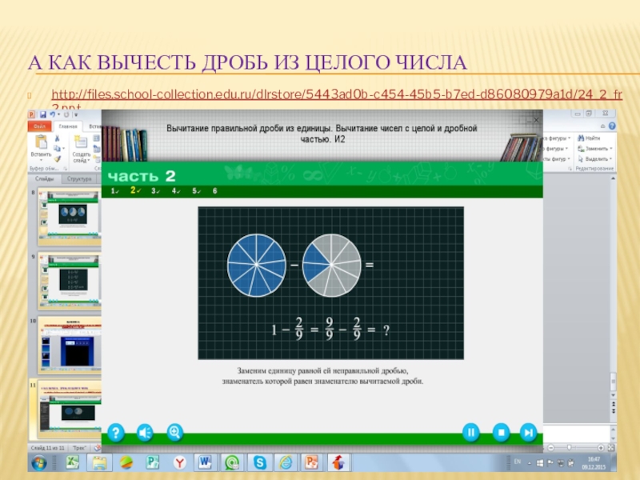The height and width of the screenshot is (480, 640).
Task: Select slide 8 thumbnail
Action: (70, 215)
